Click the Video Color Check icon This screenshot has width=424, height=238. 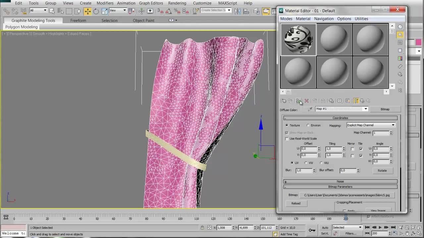pos(400,59)
